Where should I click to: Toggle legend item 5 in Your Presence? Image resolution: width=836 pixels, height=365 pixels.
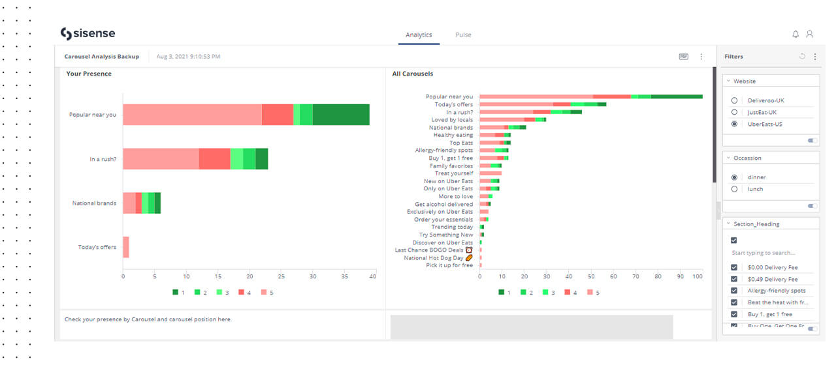pos(267,293)
